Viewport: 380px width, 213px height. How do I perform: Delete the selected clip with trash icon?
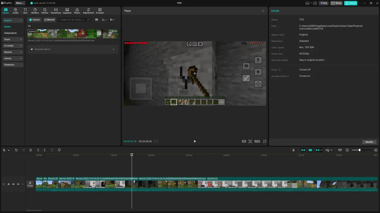[x=52, y=150]
